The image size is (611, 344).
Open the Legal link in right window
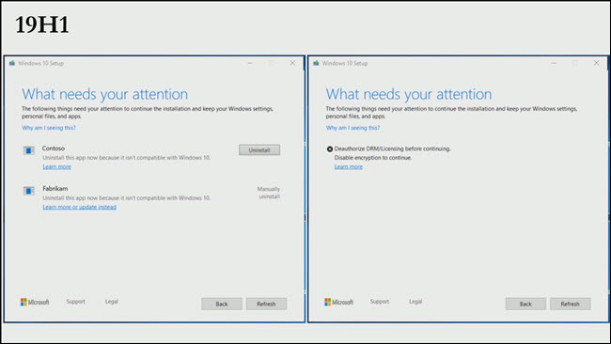(415, 302)
